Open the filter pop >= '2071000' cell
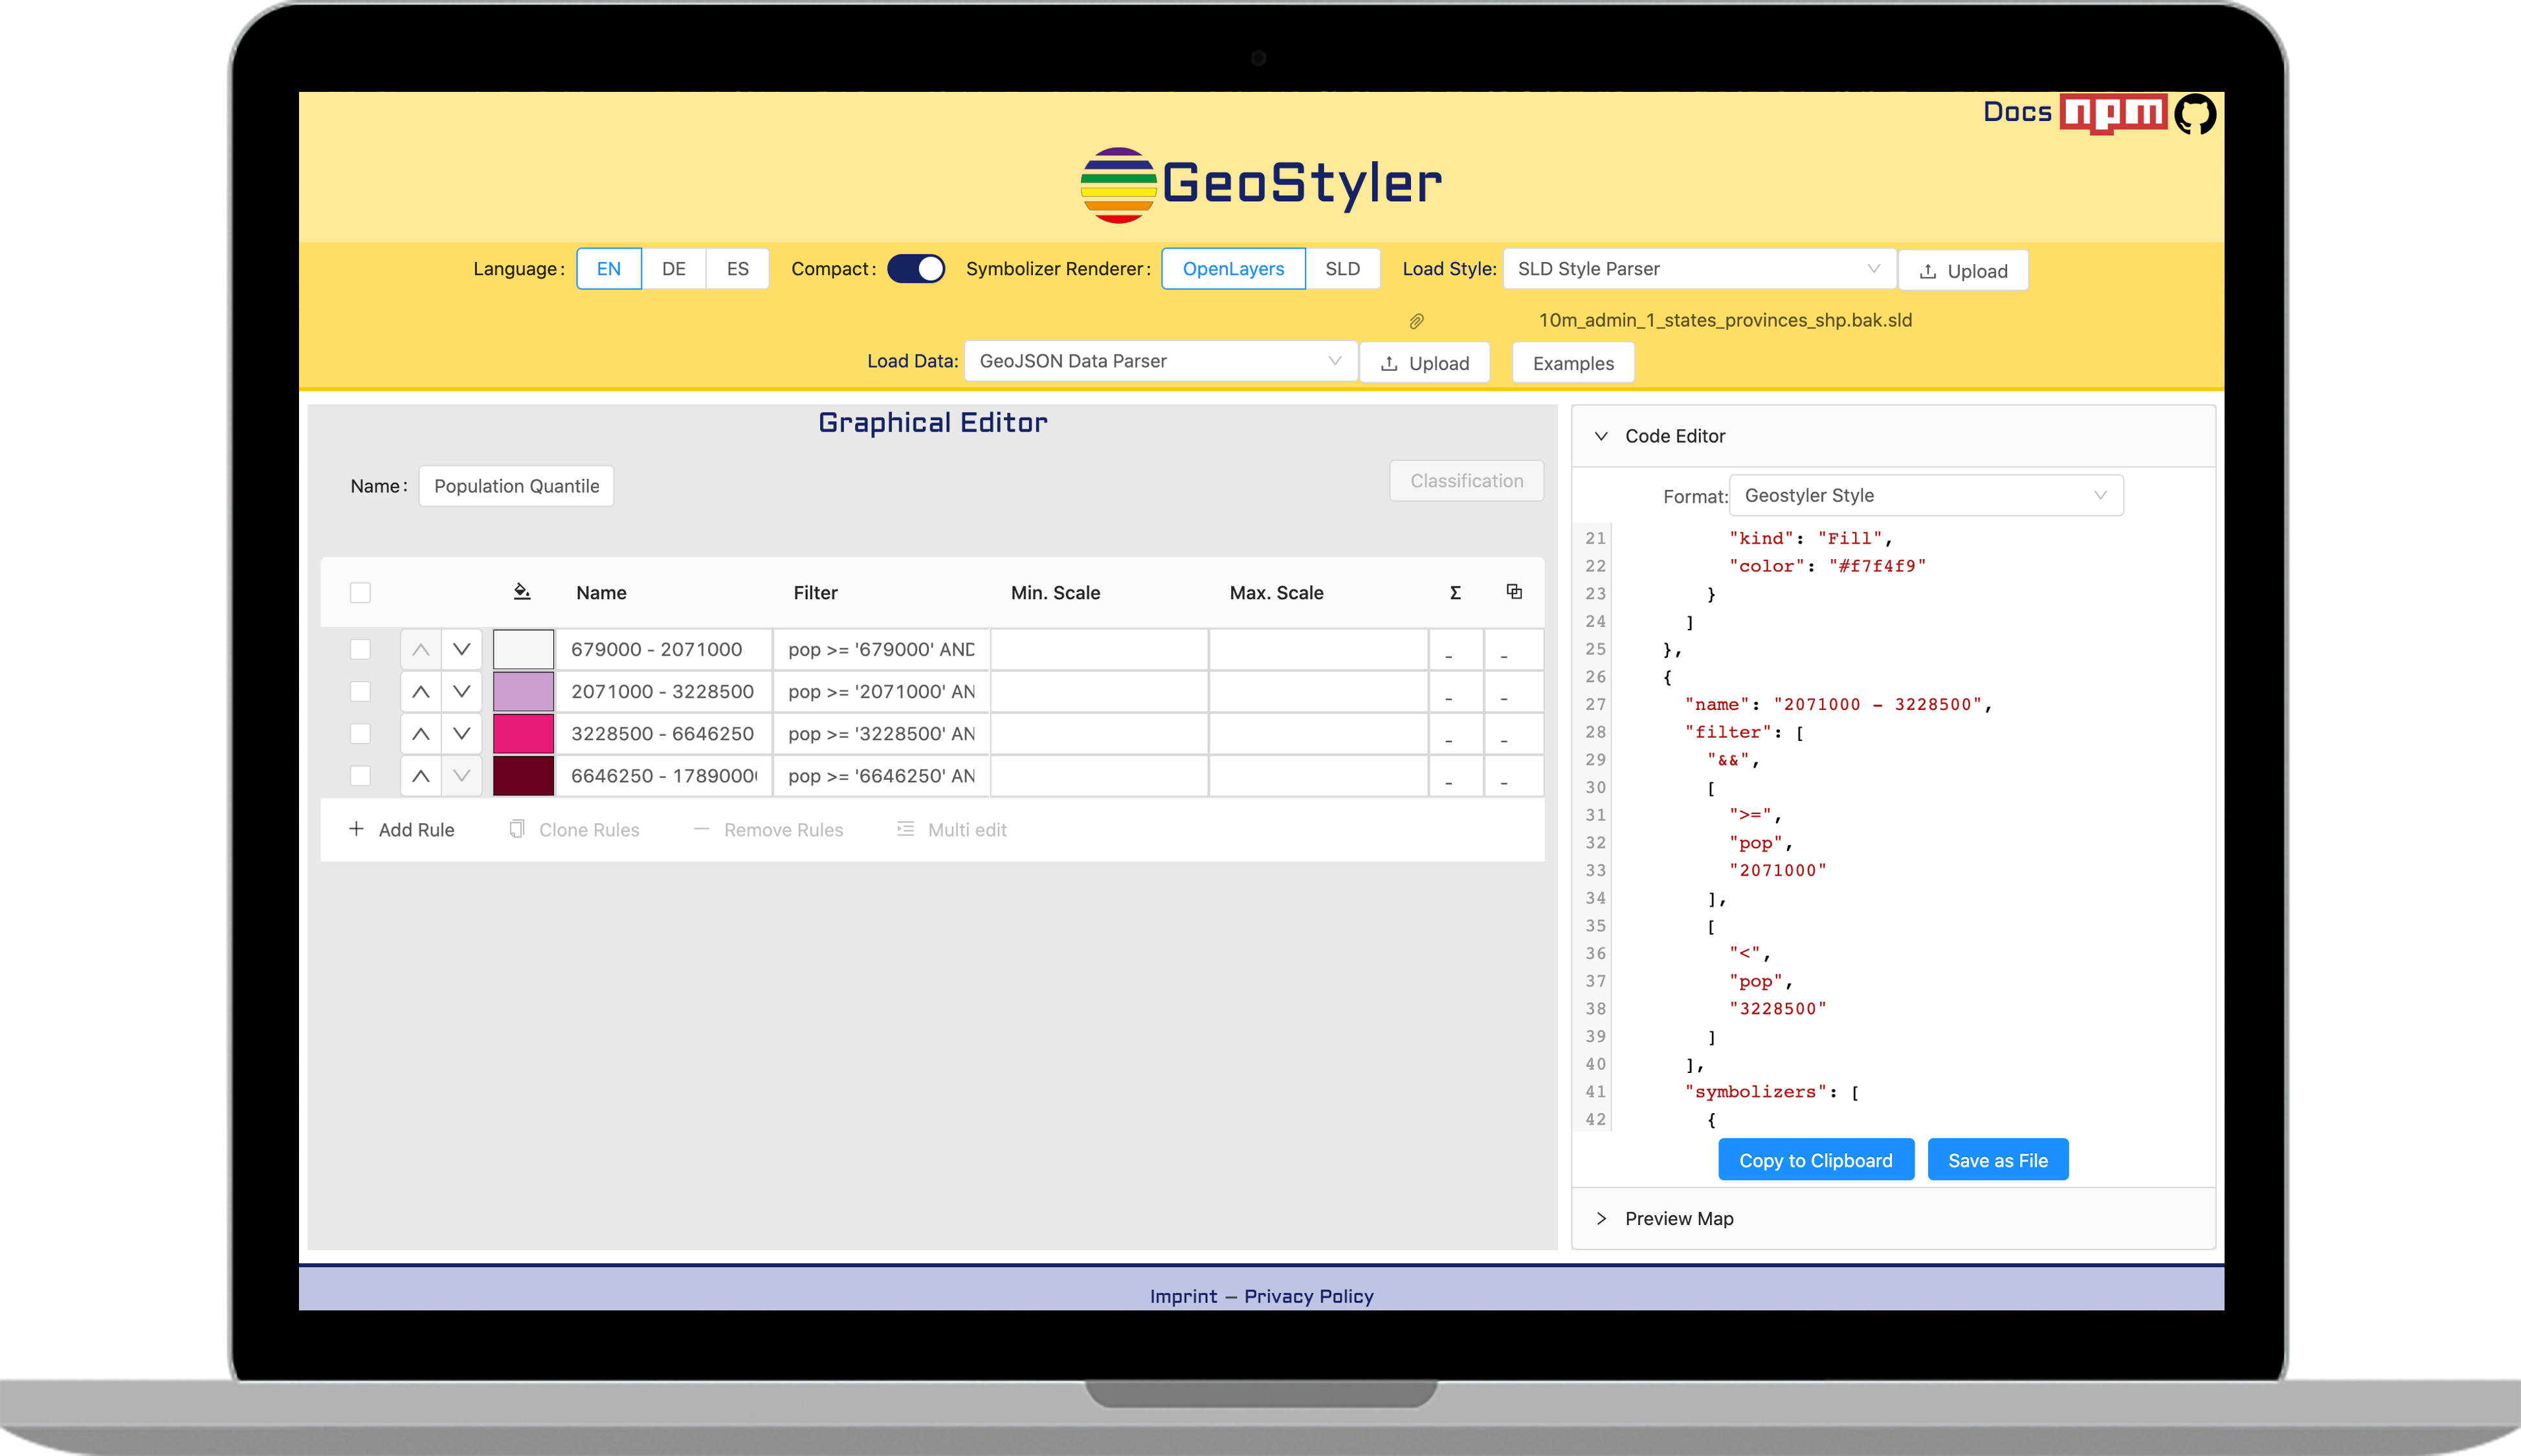This screenshot has height=1456, width=2521. point(881,691)
